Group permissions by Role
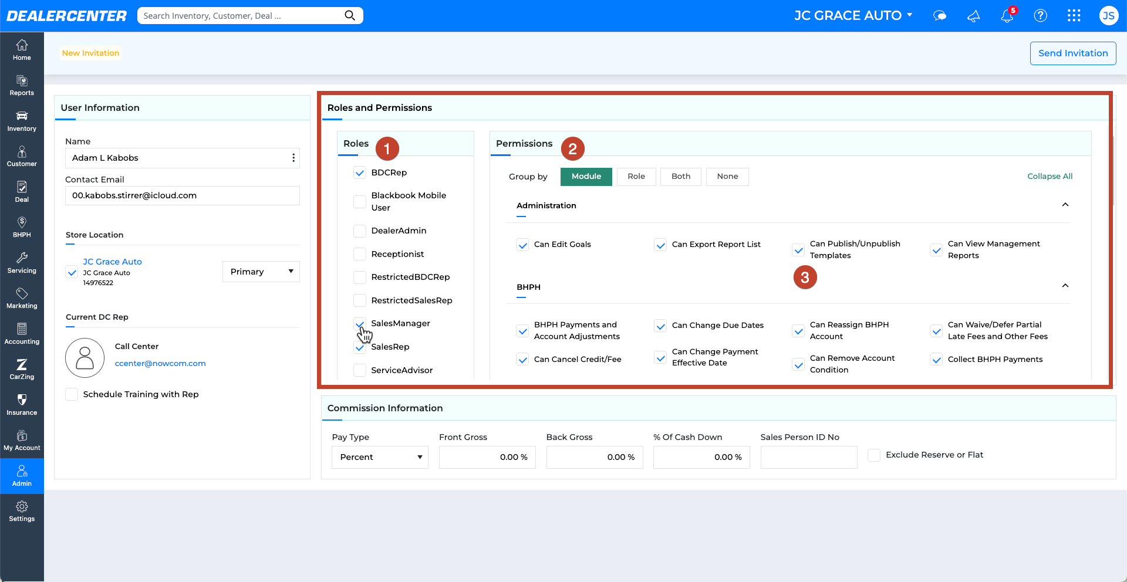 click(x=636, y=177)
